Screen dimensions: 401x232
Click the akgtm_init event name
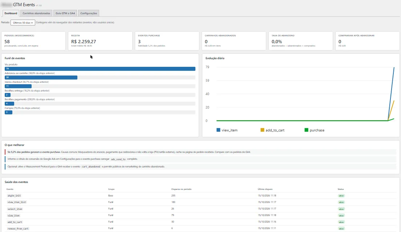click(x=14, y=195)
